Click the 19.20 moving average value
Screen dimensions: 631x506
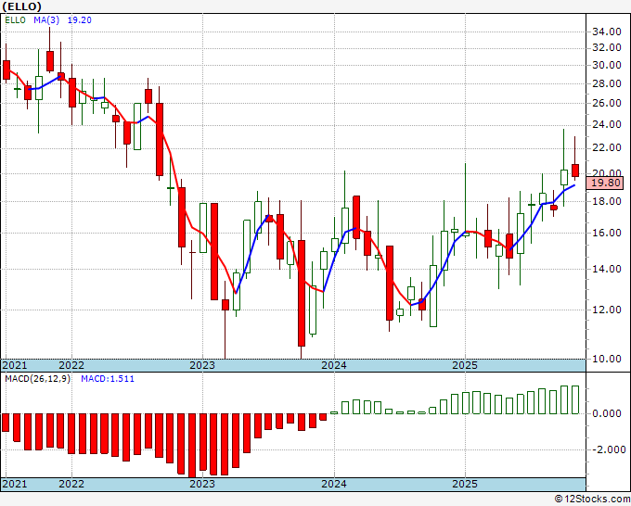point(79,20)
